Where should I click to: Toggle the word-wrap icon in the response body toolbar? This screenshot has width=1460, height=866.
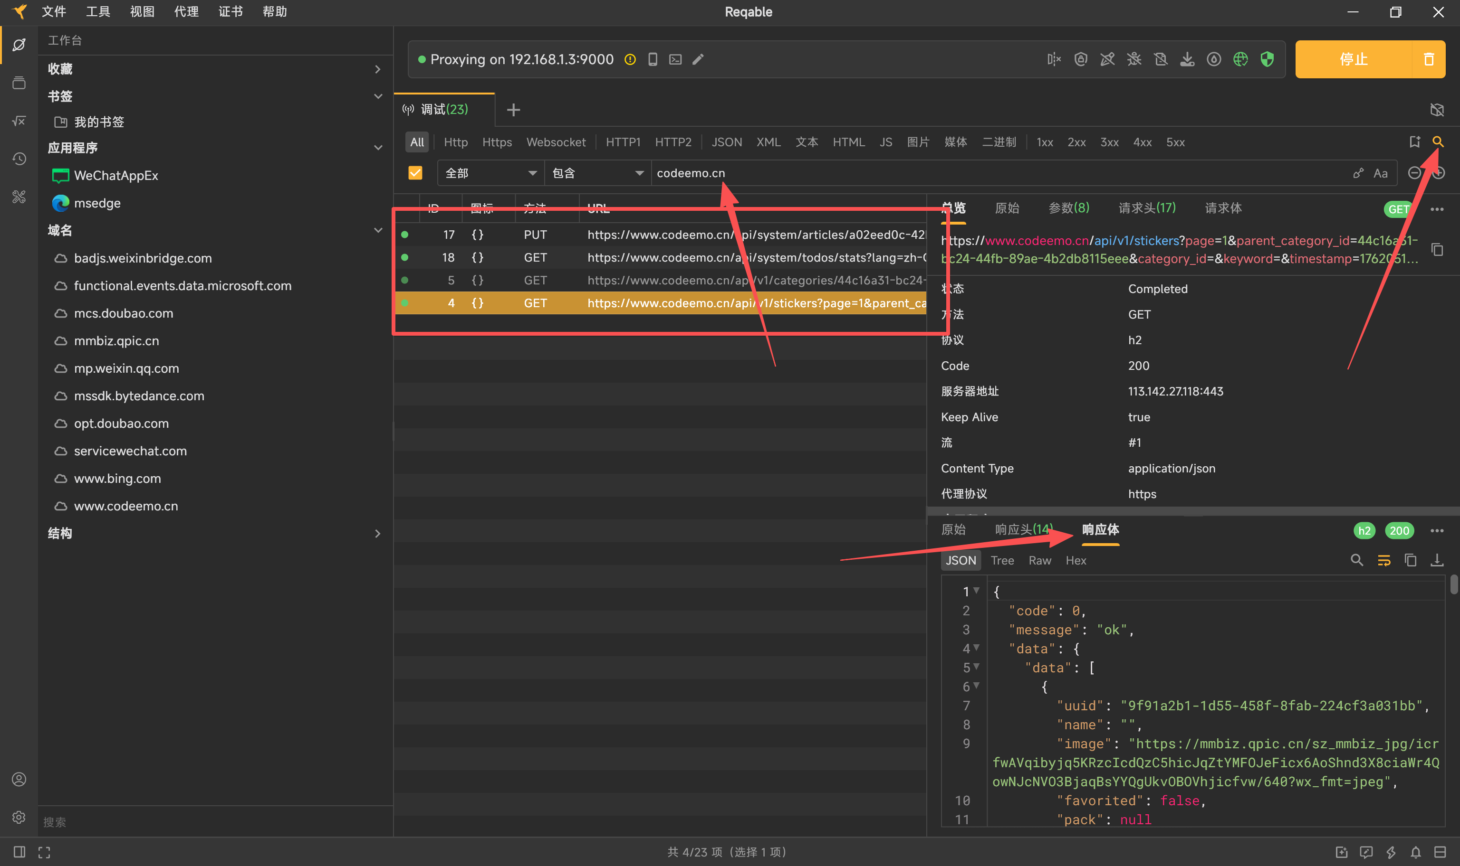tap(1383, 560)
